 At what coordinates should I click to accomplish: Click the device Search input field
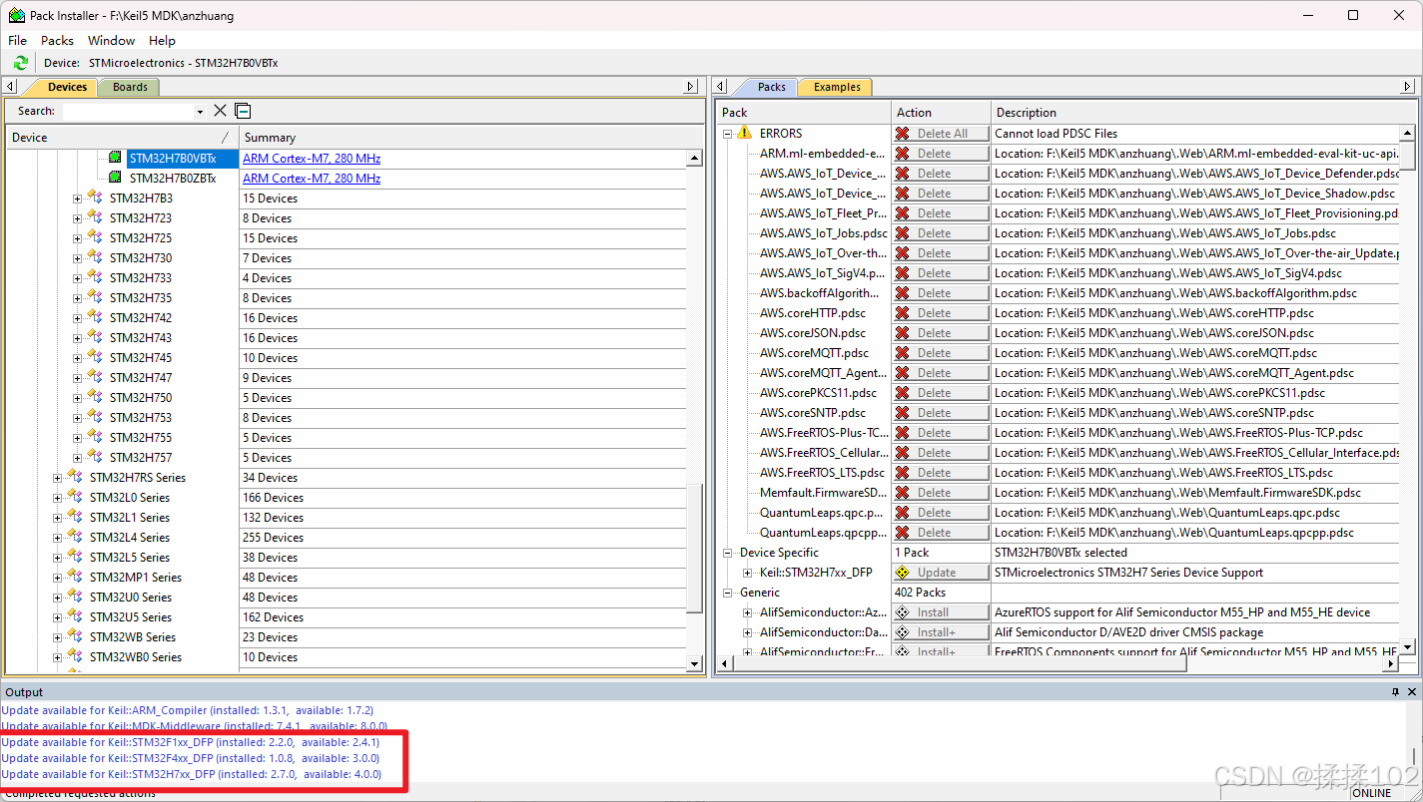127,112
